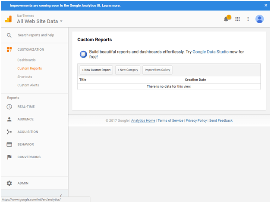This screenshot has height=203, width=271.
Task: Click the user account avatar
Action: (259, 19)
